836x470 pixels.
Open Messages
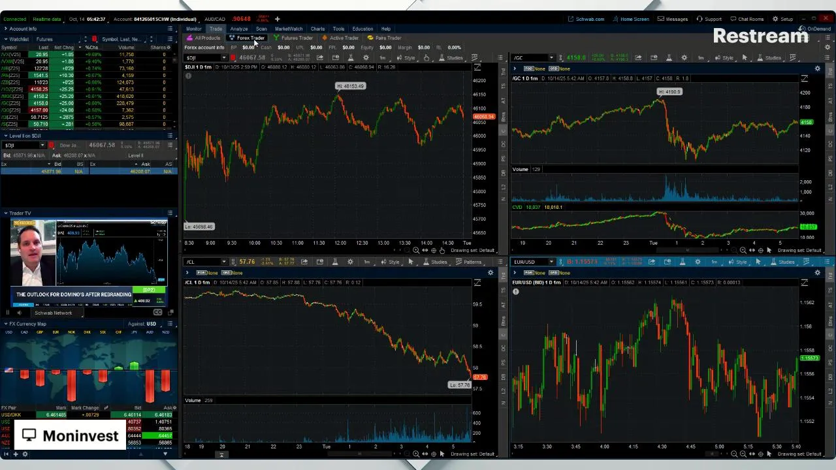(673, 19)
